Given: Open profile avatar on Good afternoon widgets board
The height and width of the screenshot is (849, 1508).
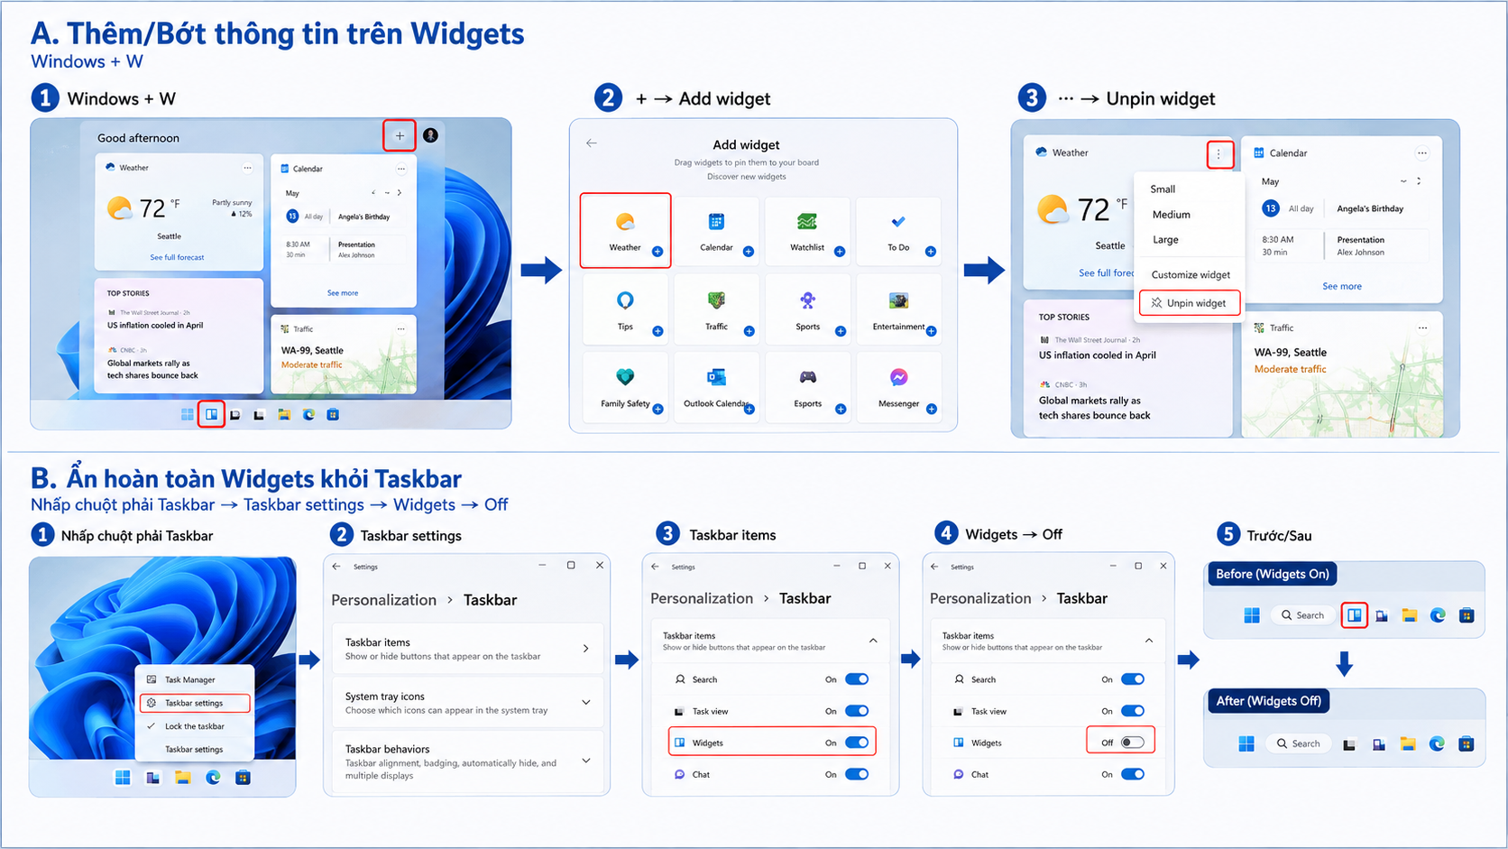Looking at the screenshot, I should tap(431, 135).
